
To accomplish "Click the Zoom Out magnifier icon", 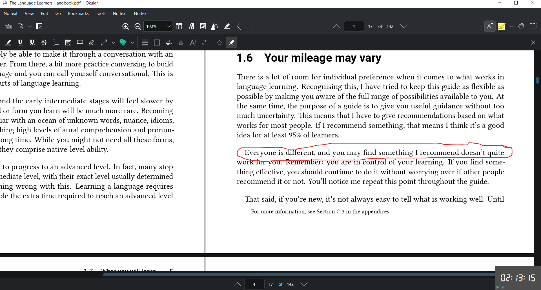I will 138,26.
